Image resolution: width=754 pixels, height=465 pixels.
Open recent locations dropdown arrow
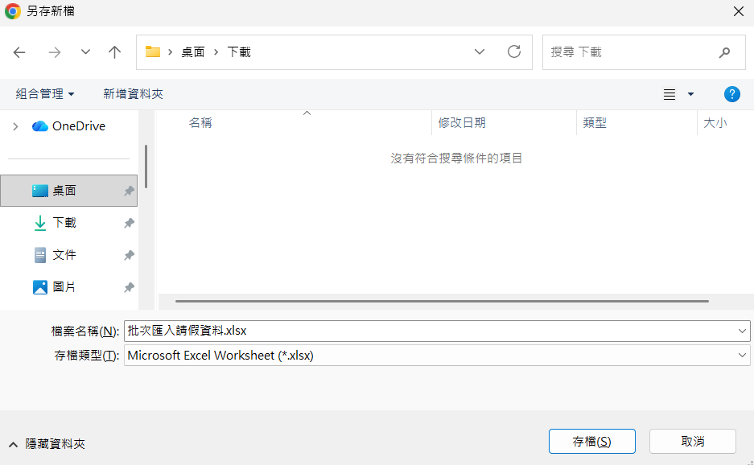[85, 52]
